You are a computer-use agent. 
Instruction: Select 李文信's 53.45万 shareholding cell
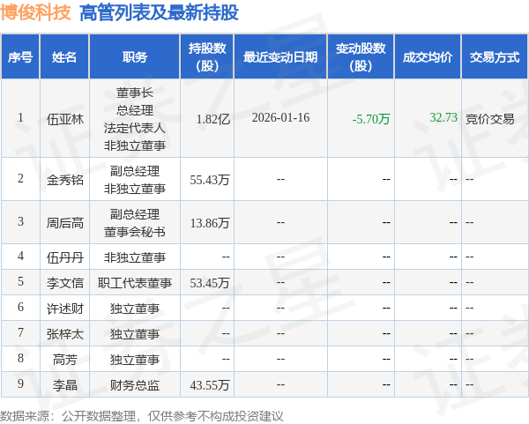(x=210, y=283)
